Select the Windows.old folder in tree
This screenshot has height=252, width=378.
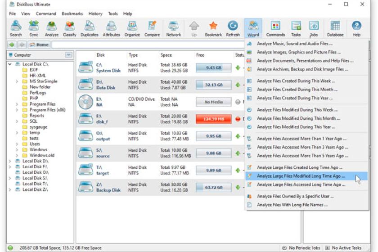(x=42, y=155)
